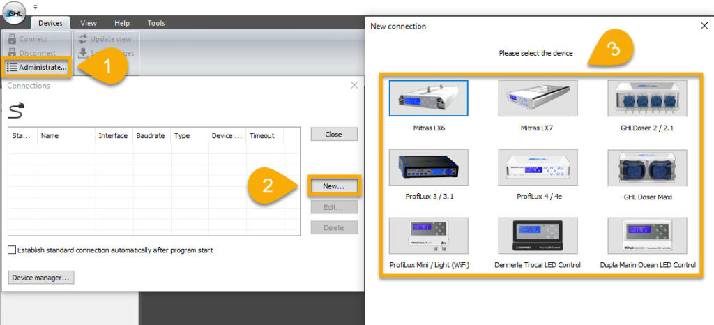Select the GHL Doser Maxi device image

pyautogui.click(x=647, y=167)
